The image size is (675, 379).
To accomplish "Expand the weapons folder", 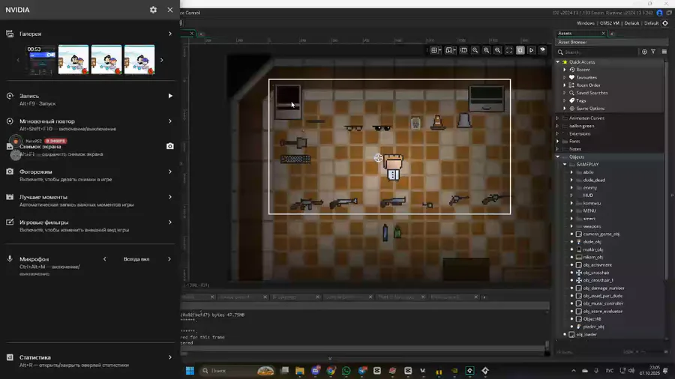I will (x=571, y=226).
